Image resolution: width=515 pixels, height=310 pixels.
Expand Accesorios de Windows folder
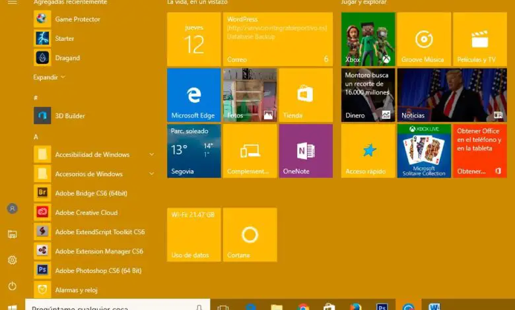click(x=94, y=173)
